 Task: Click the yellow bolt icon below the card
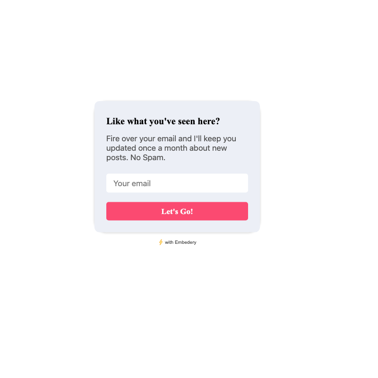[x=161, y=242]
